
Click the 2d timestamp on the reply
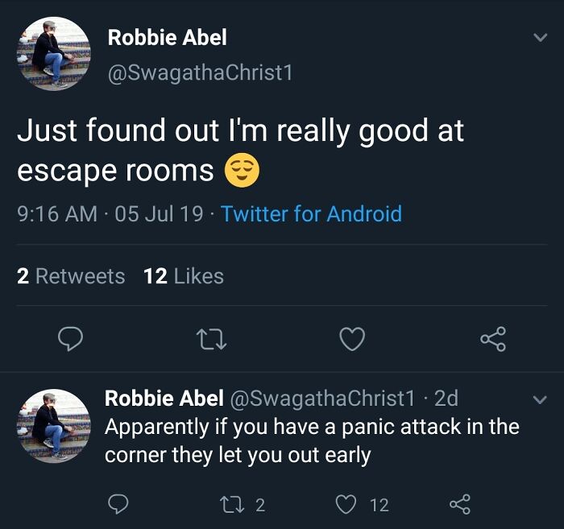coord(446,398)
